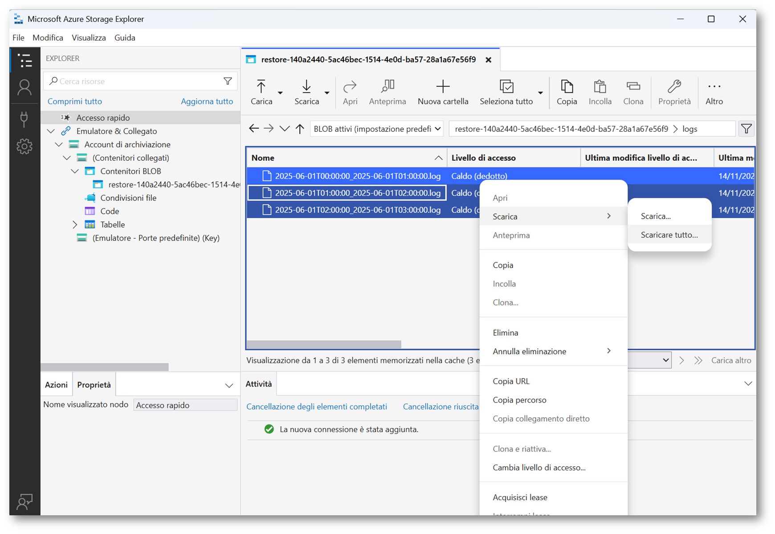The height and width of the screenshot is (534, 775).
Task: Expand the Tabelle tree node
Action: point(75,224)
